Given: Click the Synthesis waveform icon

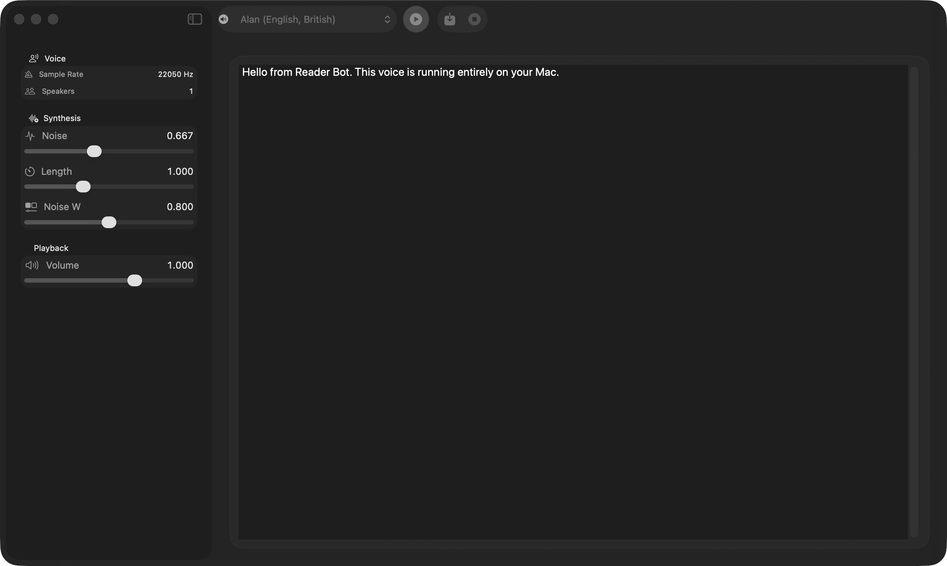Looking at the screenshot, I should [33, 118].
